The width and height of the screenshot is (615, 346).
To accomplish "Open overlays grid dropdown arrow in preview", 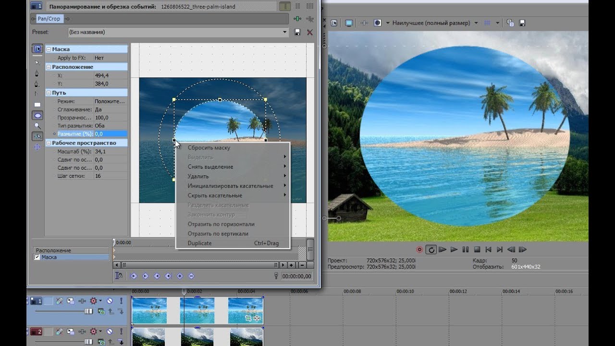I will [497, 23].
